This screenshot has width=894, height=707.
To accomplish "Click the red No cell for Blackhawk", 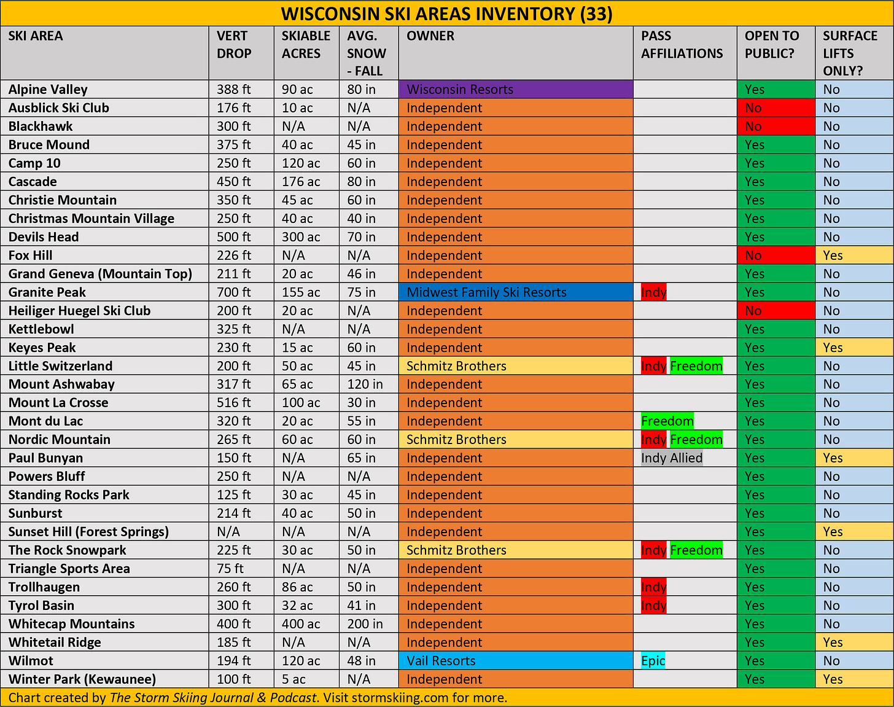I will click(776, 126).
